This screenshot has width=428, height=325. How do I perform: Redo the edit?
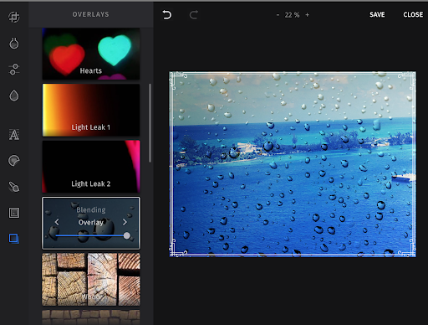click(x=194, y=14)
